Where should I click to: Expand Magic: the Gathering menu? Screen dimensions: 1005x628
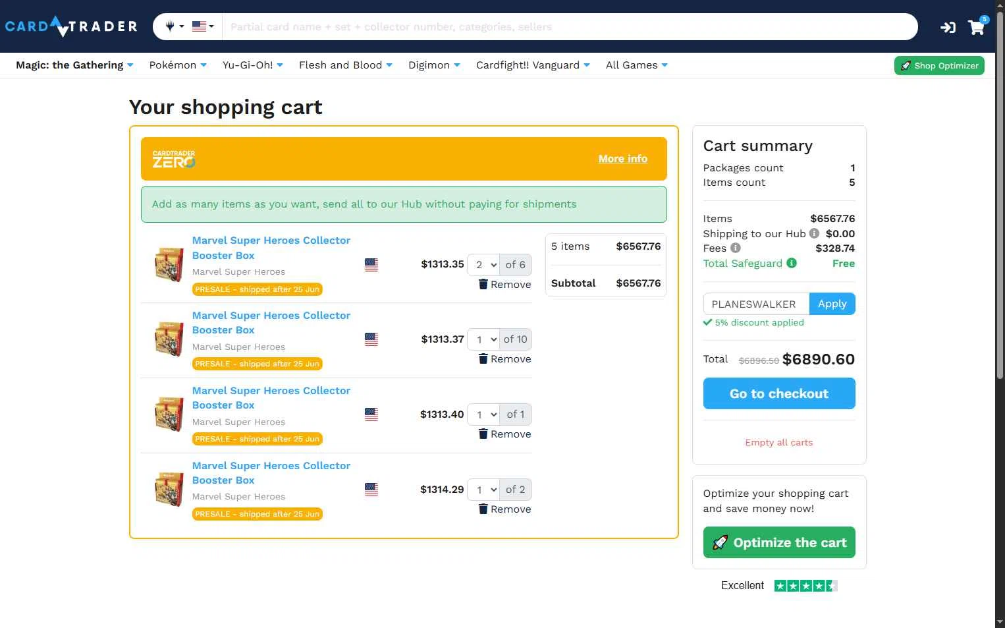pyautogui.click(x=74, y=65)
